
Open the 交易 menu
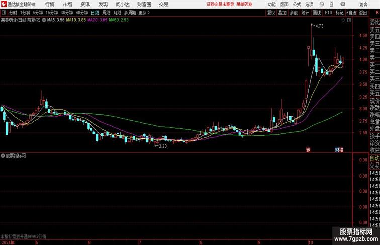(163, 4)
